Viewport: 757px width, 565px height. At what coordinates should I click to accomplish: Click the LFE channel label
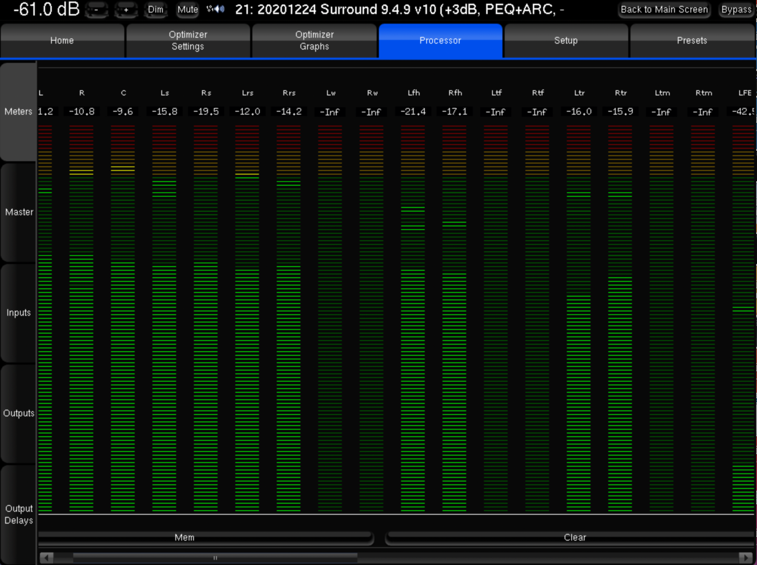pyautogui.click(x=745, y=93)
